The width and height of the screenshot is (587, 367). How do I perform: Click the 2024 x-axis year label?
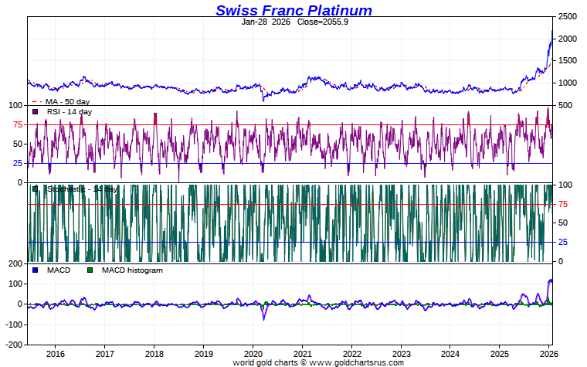[450, 354]
